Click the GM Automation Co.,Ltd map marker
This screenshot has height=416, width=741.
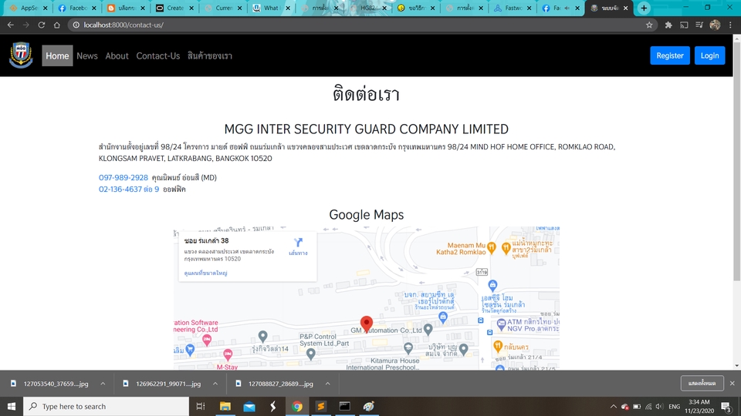428,329
